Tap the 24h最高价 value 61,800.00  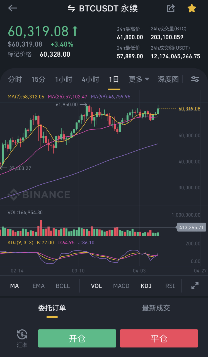tap(130, 37)
